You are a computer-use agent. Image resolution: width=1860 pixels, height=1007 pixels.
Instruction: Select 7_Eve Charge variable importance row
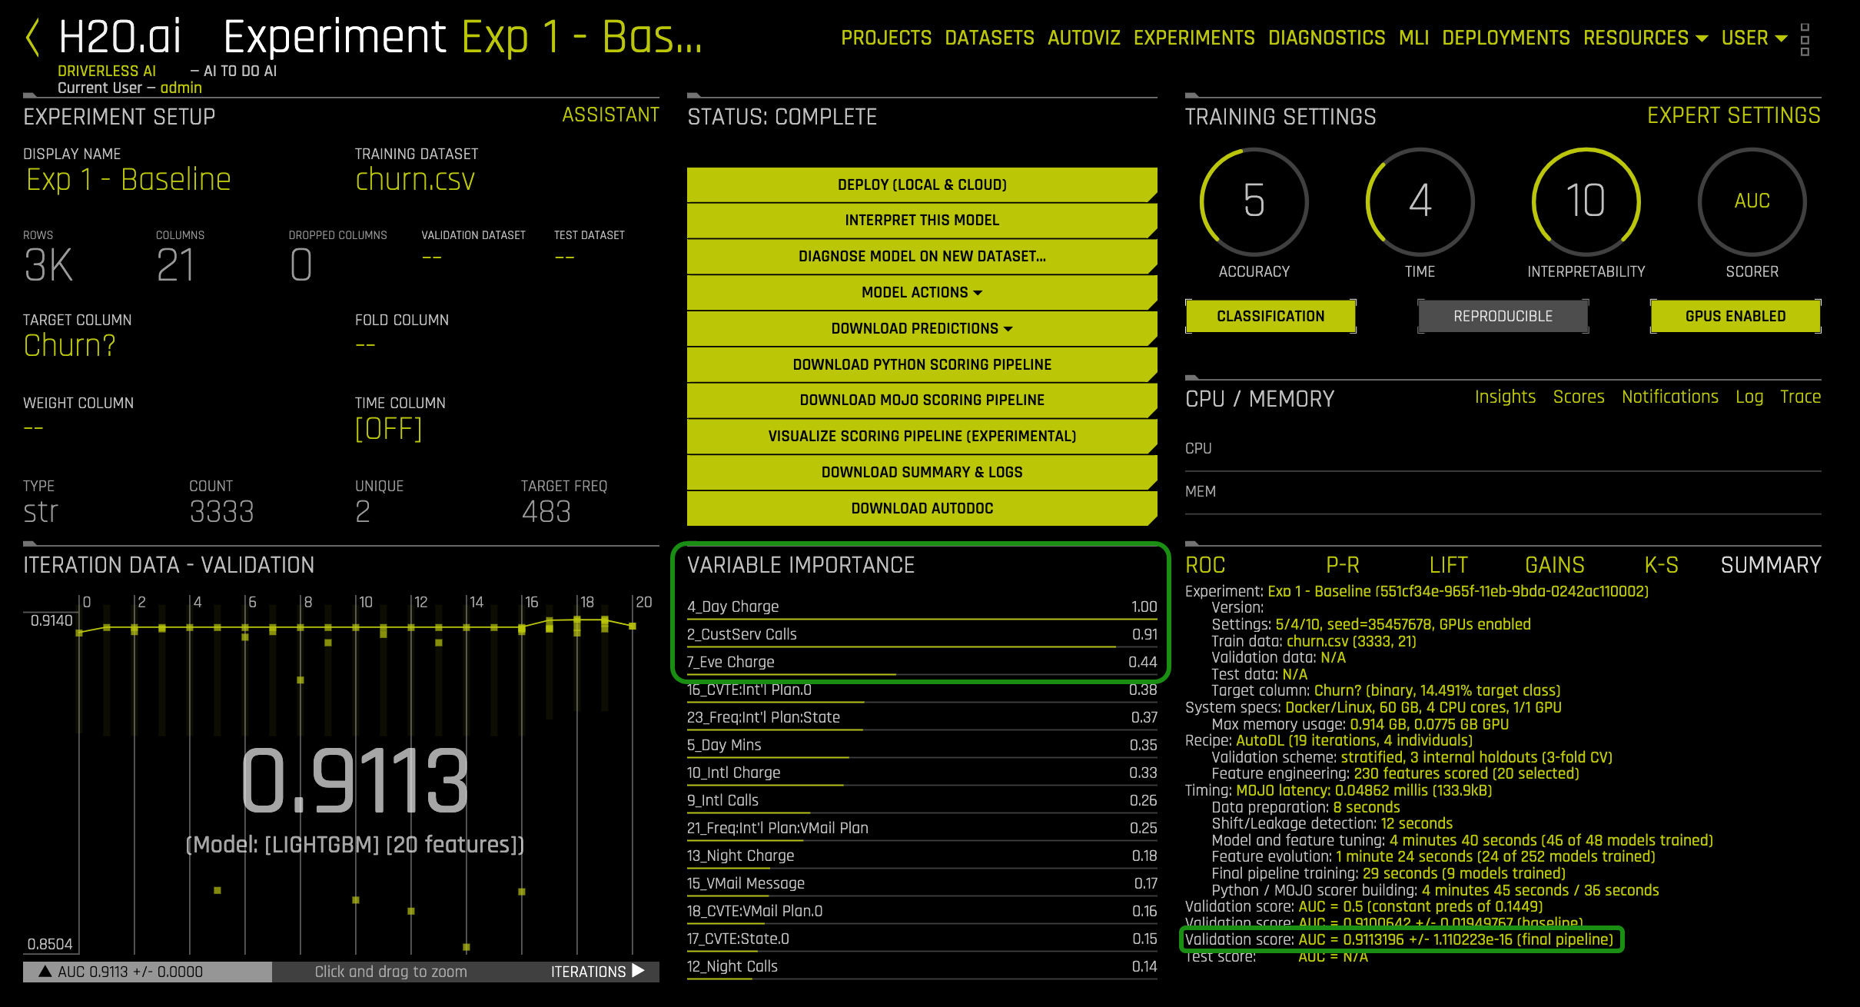(922, 662)
